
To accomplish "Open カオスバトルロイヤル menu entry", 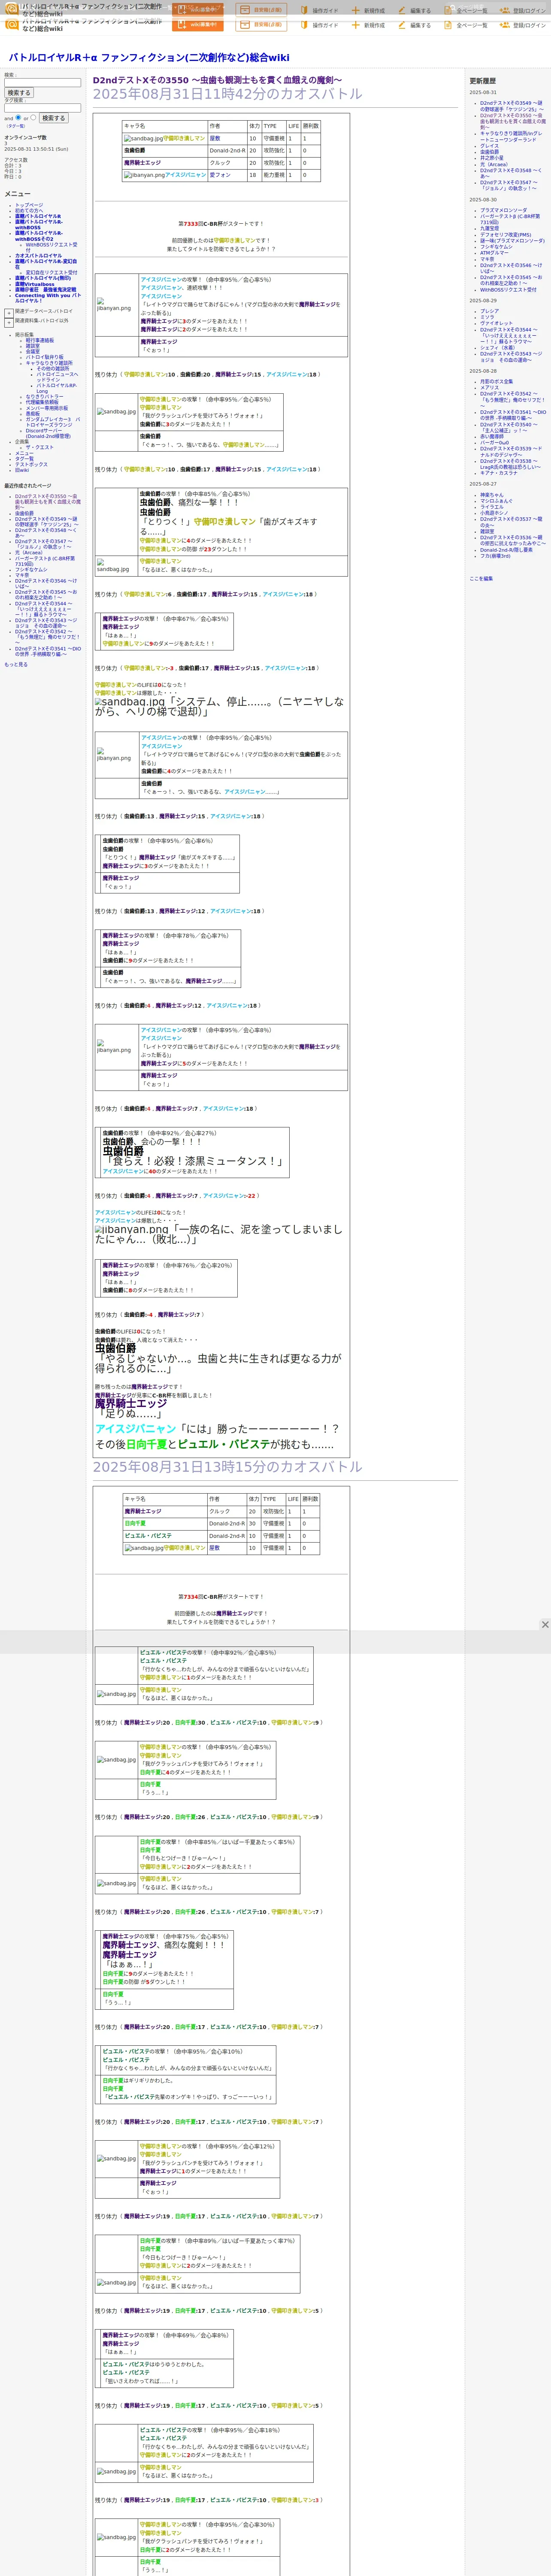I will [38, 256].
